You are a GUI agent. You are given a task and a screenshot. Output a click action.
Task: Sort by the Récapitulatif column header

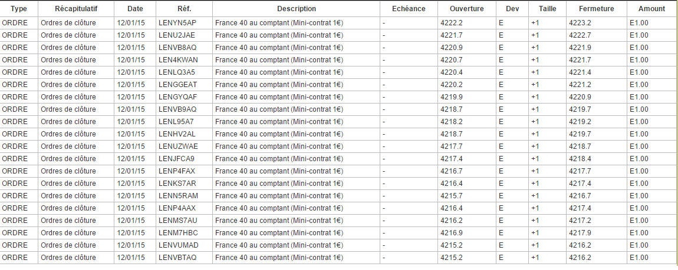(x=76, y=9)
